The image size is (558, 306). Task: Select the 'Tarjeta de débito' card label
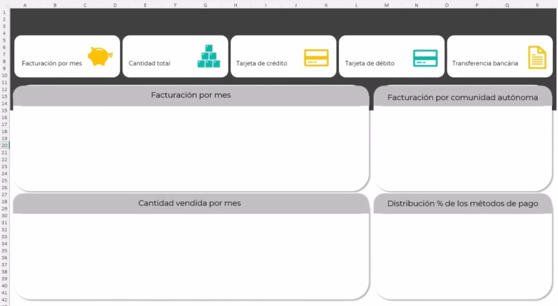point(370,63)
